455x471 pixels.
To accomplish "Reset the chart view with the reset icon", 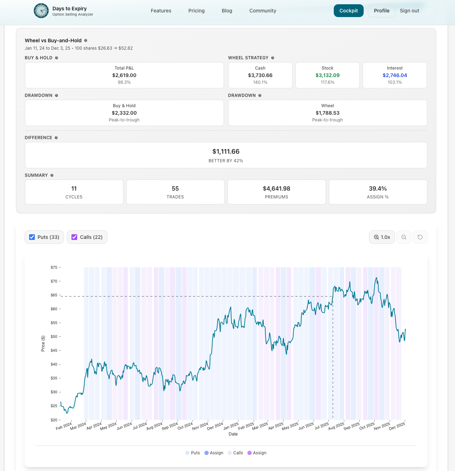I will [420, 237].
